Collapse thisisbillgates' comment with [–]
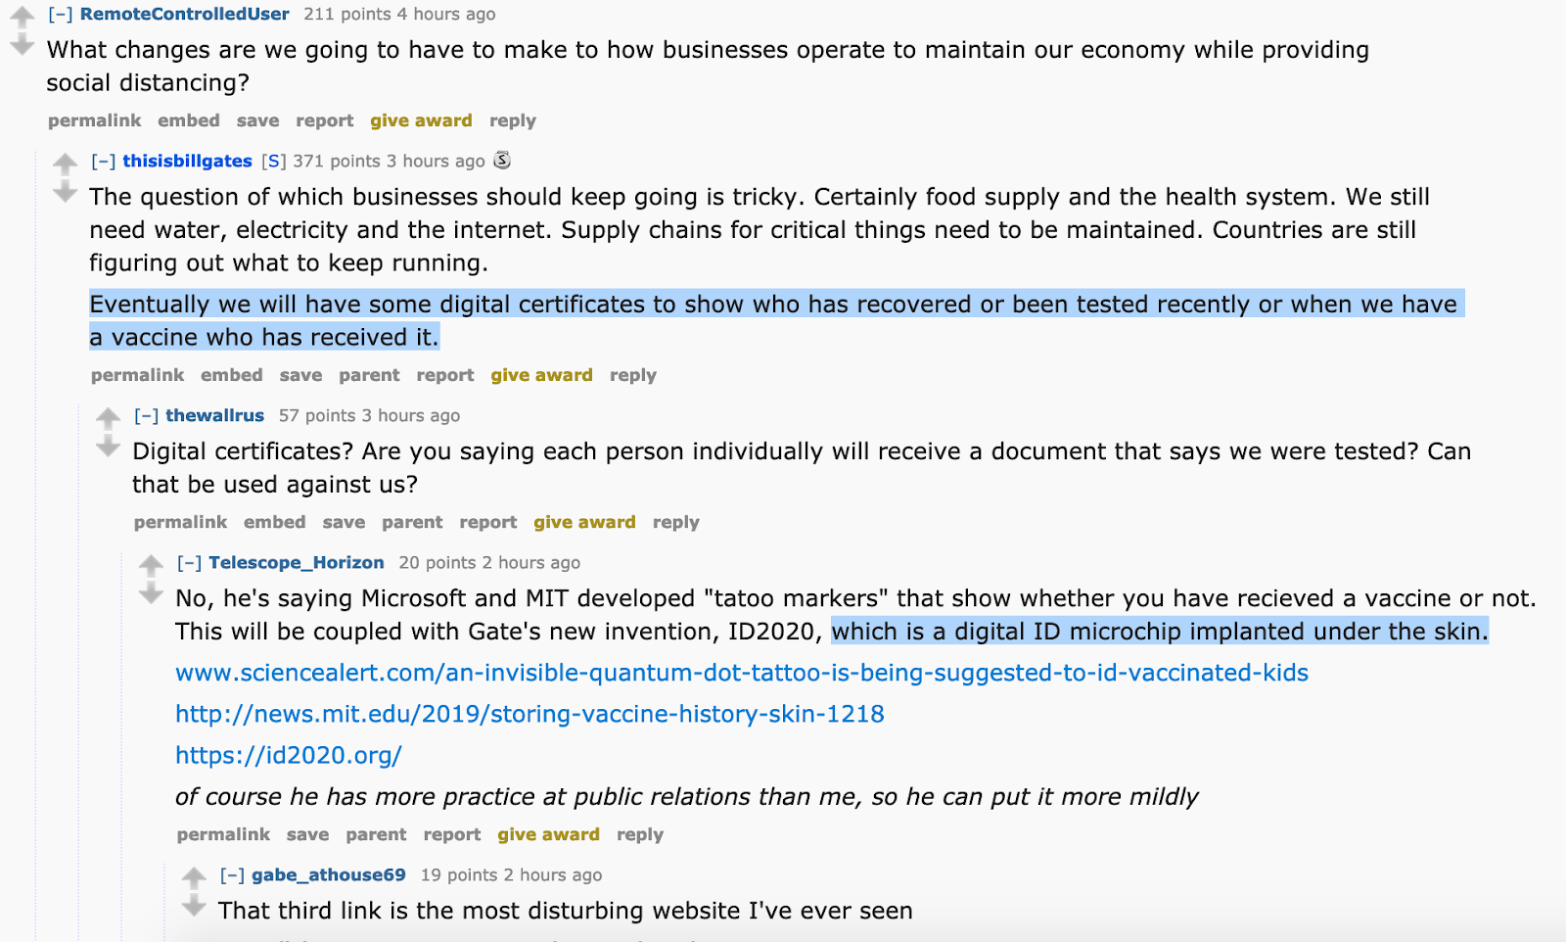Image resolution: width=1566 pixels, height=942 pixels. point(104,162)
